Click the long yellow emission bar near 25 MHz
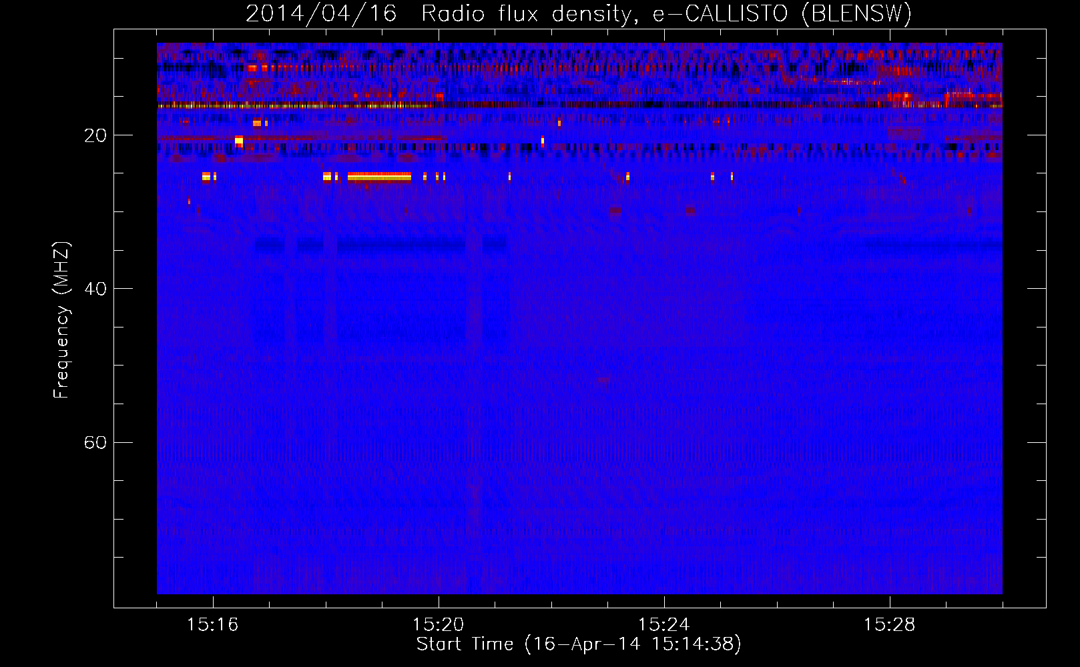The image size is (1080, 667). coord(379,177)
